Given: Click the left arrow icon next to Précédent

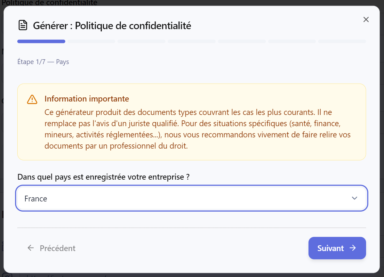Looking at the screenshot, I should click(31, 248).
